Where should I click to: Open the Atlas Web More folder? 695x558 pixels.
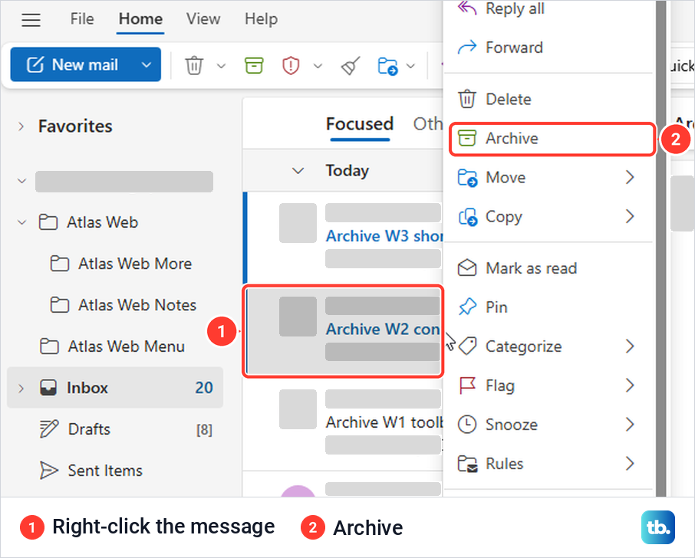[x=121, y=264]
